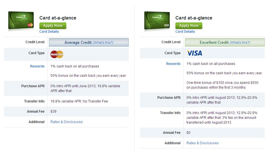Click What's this? beside Excellent Credit
The image size is (278, 151).
[240, 43]
